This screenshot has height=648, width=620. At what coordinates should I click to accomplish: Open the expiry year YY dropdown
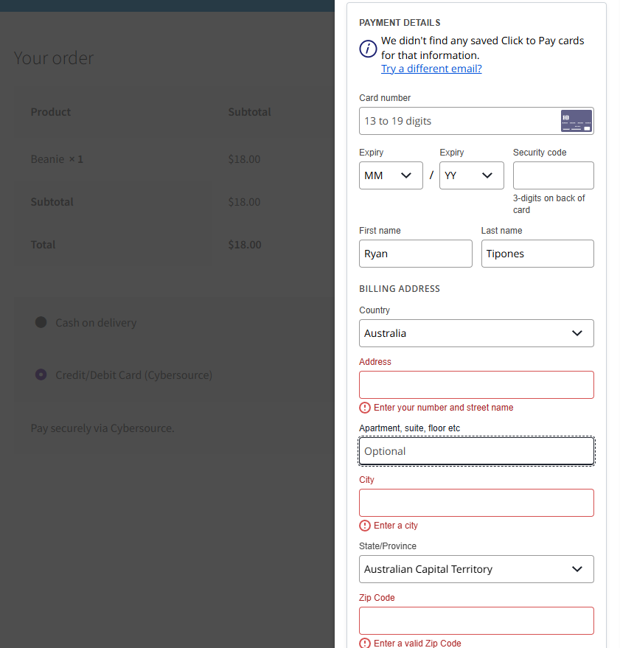[x=472, y=175]
